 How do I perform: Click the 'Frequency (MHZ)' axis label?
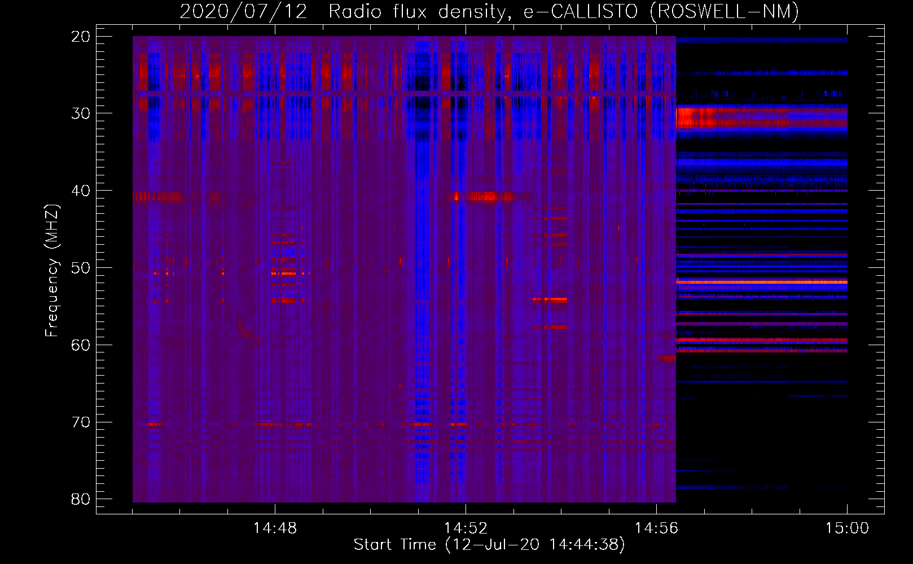tap(52, 271)
